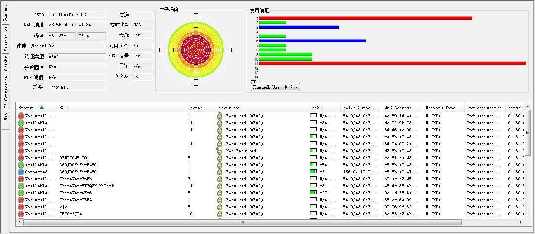Viewport: 535px width, 234px height.
Task: Click the red channel 11 usage bar
Action: tap(392, 63)
